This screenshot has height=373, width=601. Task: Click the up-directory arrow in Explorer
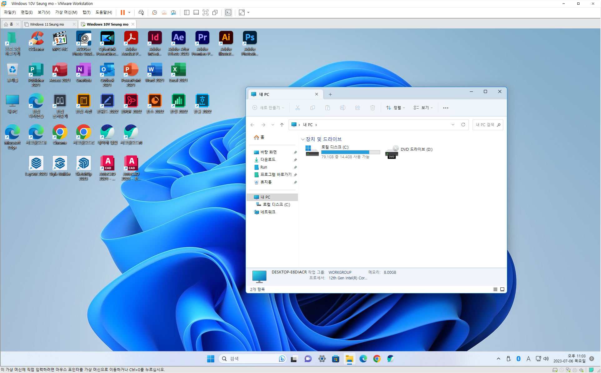[282, 125]
